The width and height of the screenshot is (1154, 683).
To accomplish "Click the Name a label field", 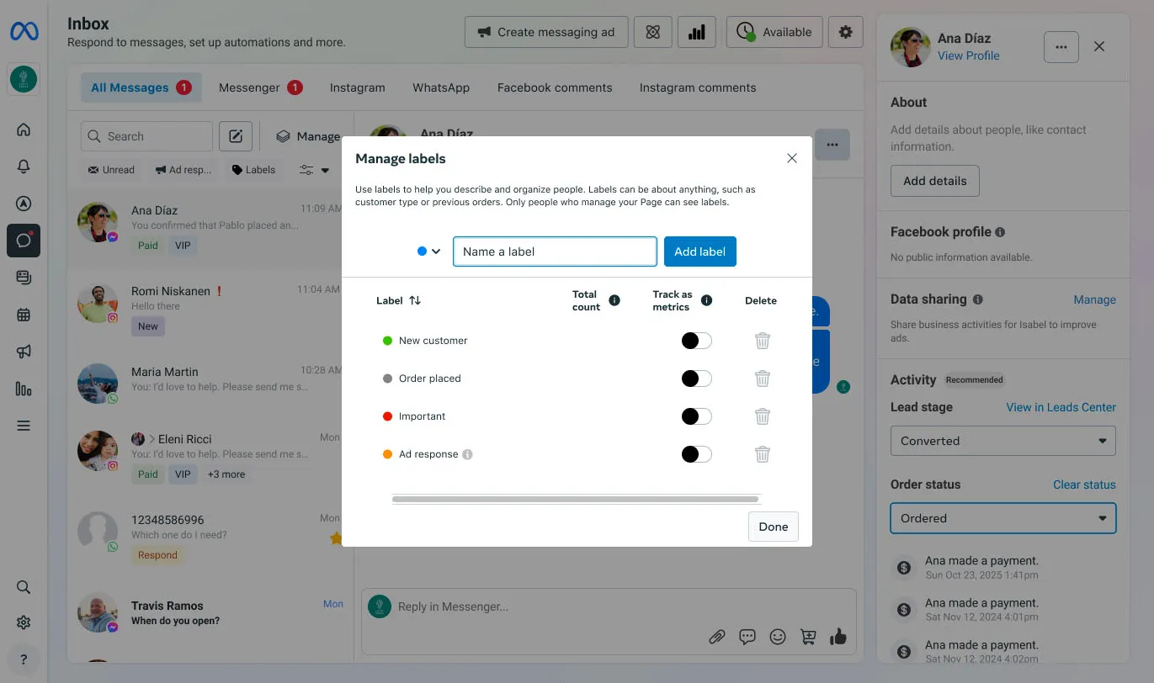I will click(555, 251).
